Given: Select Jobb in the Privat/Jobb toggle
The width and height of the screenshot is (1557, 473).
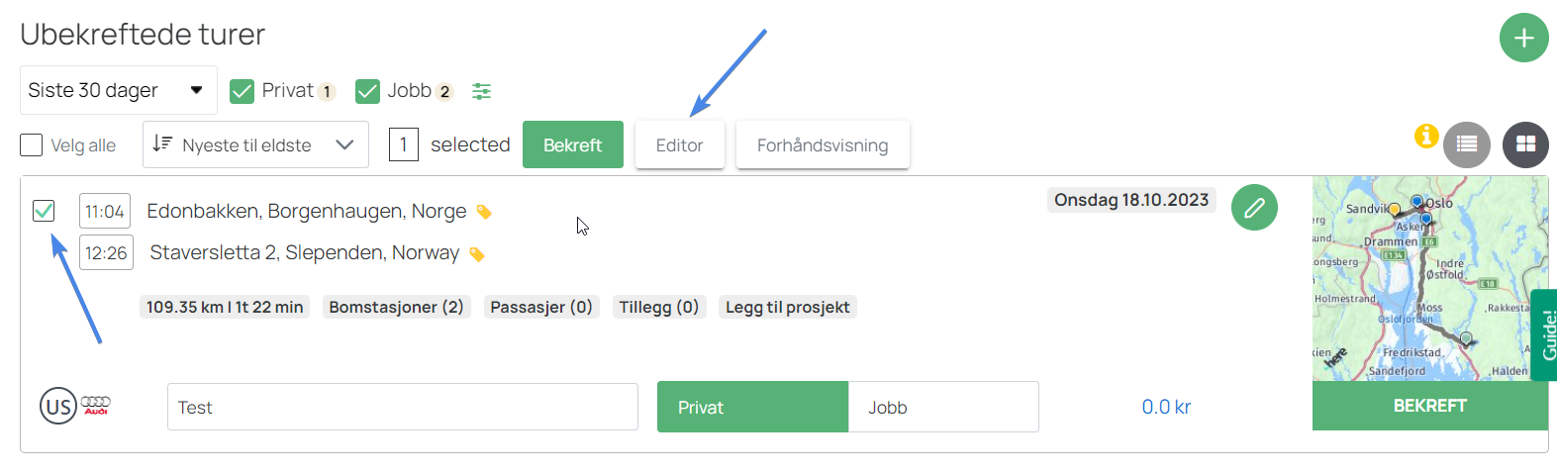Looking at the screenshot, I should point(943,407).
